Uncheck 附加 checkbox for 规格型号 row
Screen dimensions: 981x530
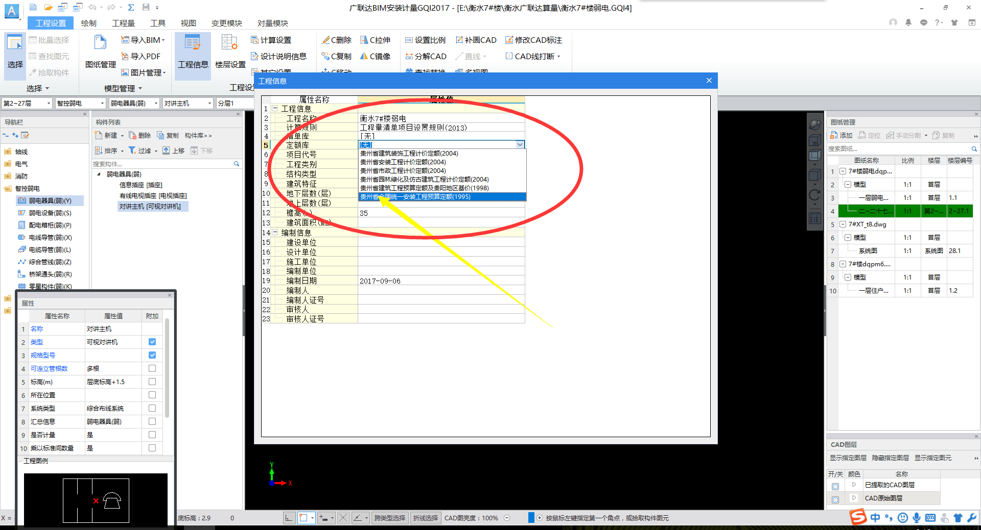coord(152,355)
